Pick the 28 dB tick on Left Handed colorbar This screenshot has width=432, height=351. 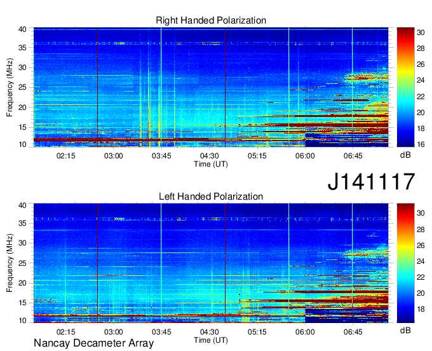[x=421, y=230]
